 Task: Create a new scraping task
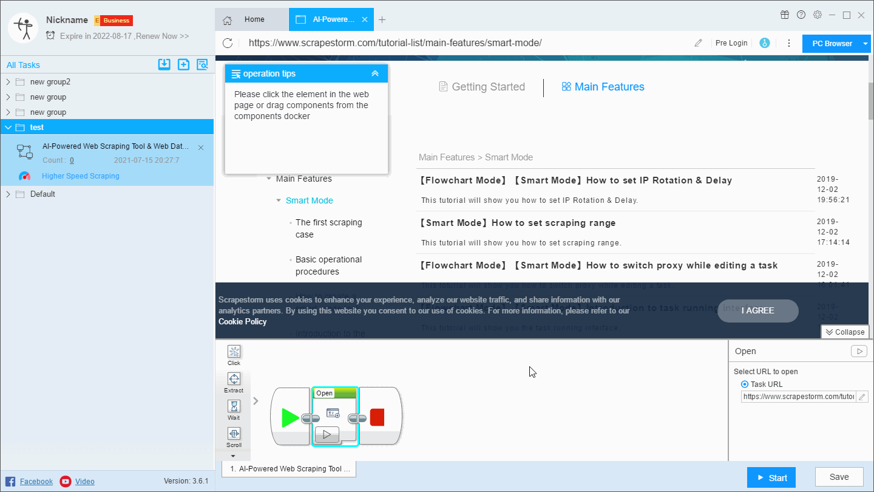tap(183, 64)
